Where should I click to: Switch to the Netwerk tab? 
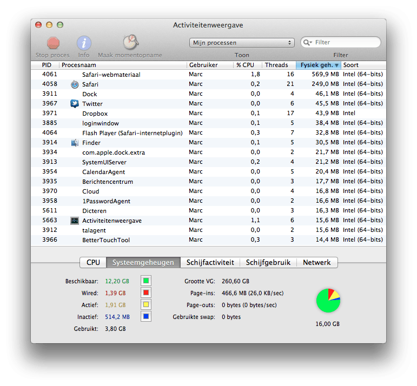point(317,262)
